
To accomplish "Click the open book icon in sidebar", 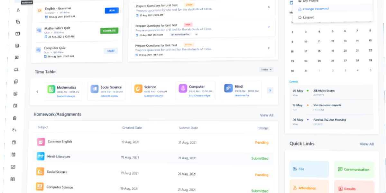I will click(x=13, y=179).
